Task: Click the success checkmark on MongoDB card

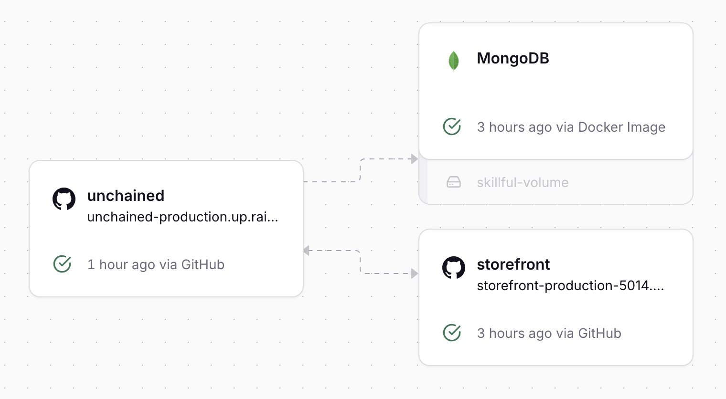Action: click(x=452, y=127)
